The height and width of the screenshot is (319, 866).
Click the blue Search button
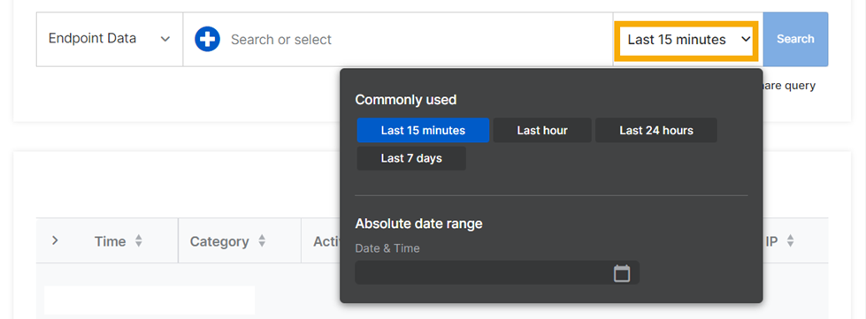click(795, 39)
